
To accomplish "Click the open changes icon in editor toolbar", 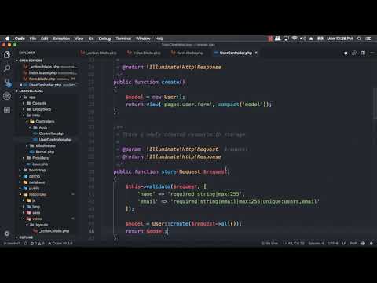I will [354, 53].
